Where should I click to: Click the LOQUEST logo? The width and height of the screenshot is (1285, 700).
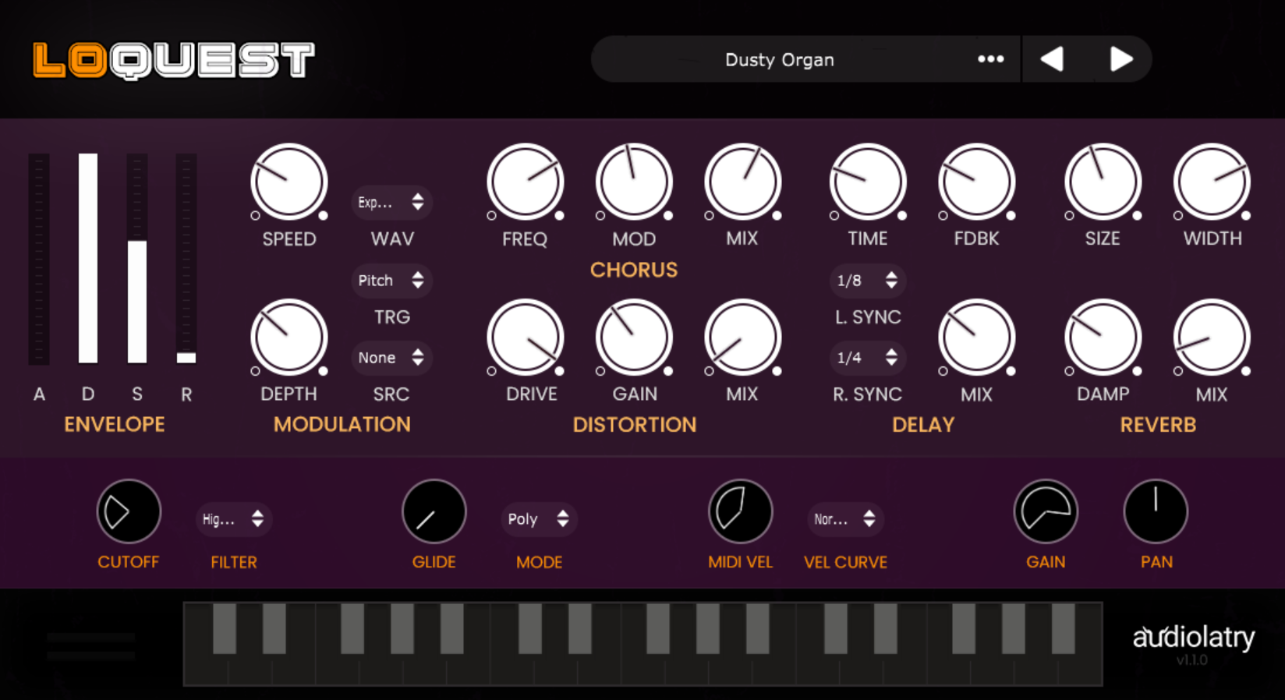click(174, 61)
